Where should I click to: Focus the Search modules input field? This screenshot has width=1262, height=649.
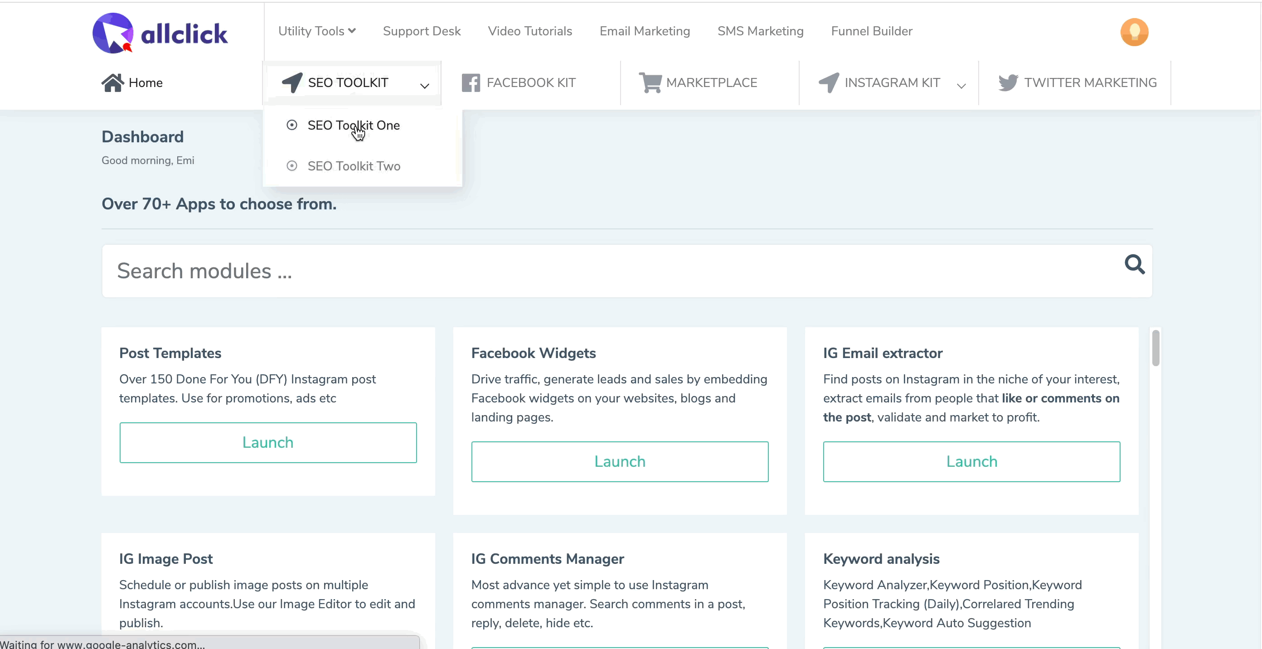(x=588, y=271)
